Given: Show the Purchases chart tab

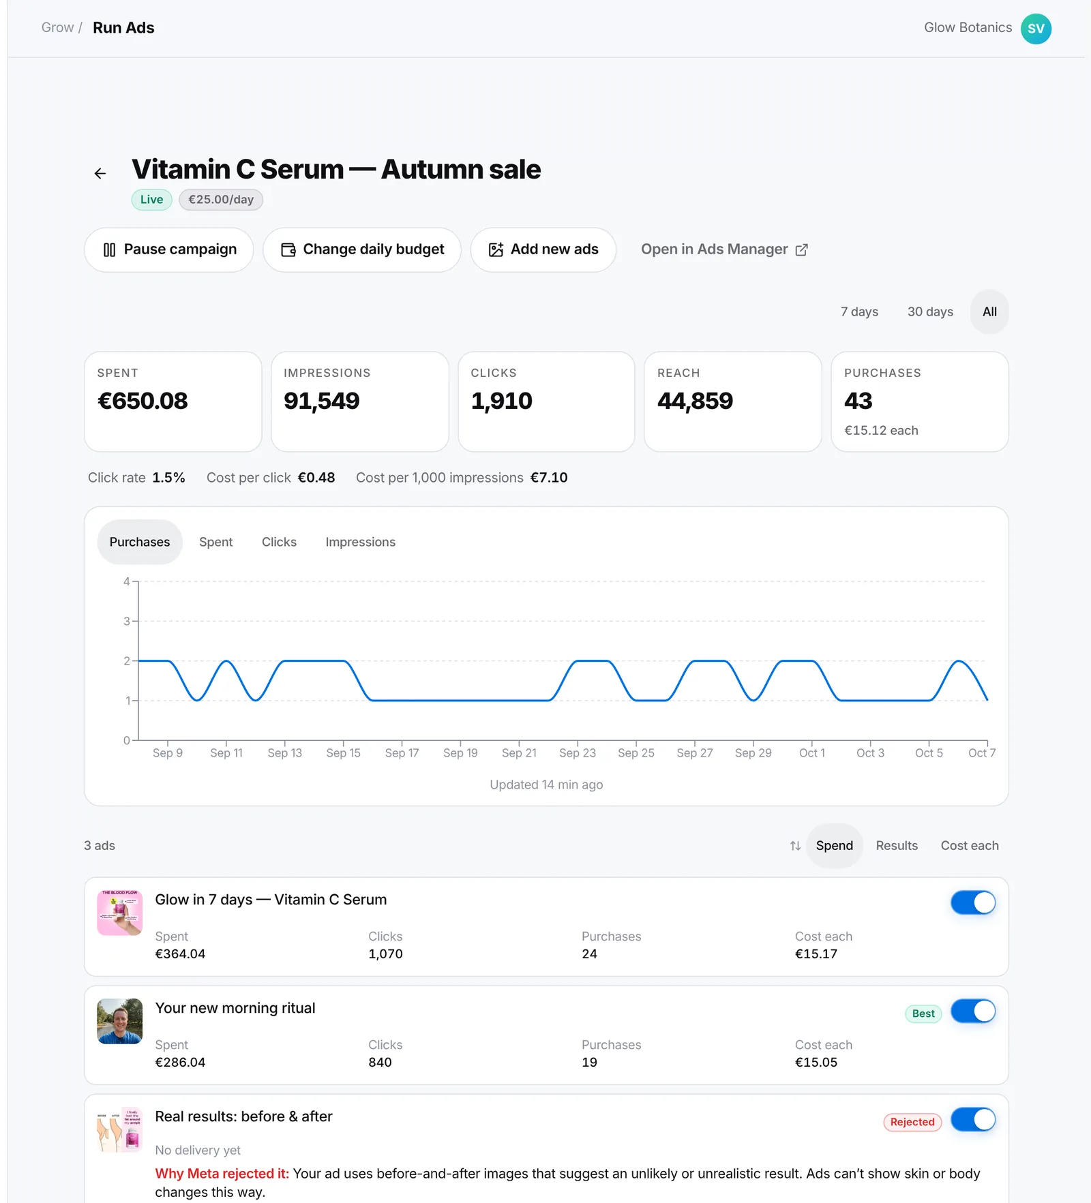Looking at the screenshot, I should click(140, 542).
